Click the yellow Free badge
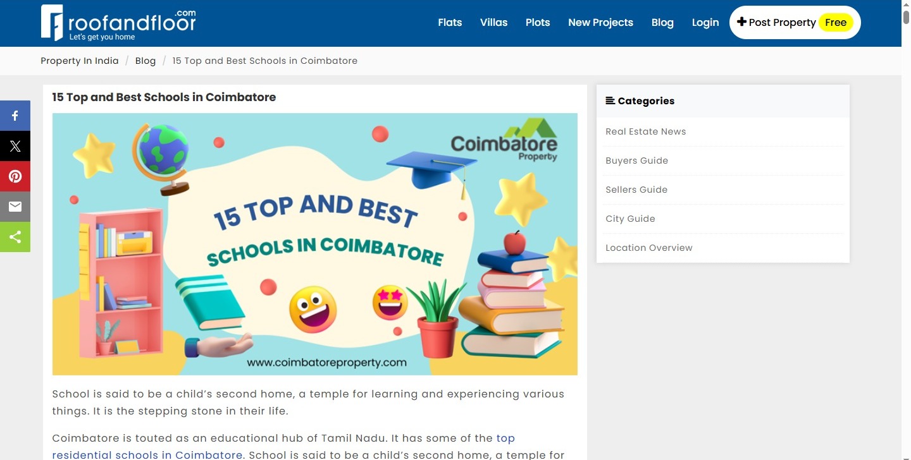Screen dimensions: 911x460 [836, 22]
